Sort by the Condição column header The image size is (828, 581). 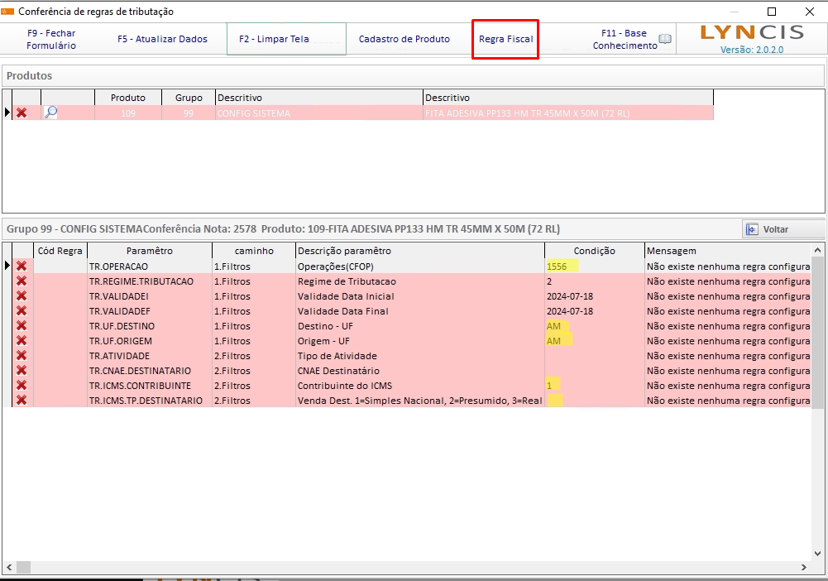coord(594,251)
